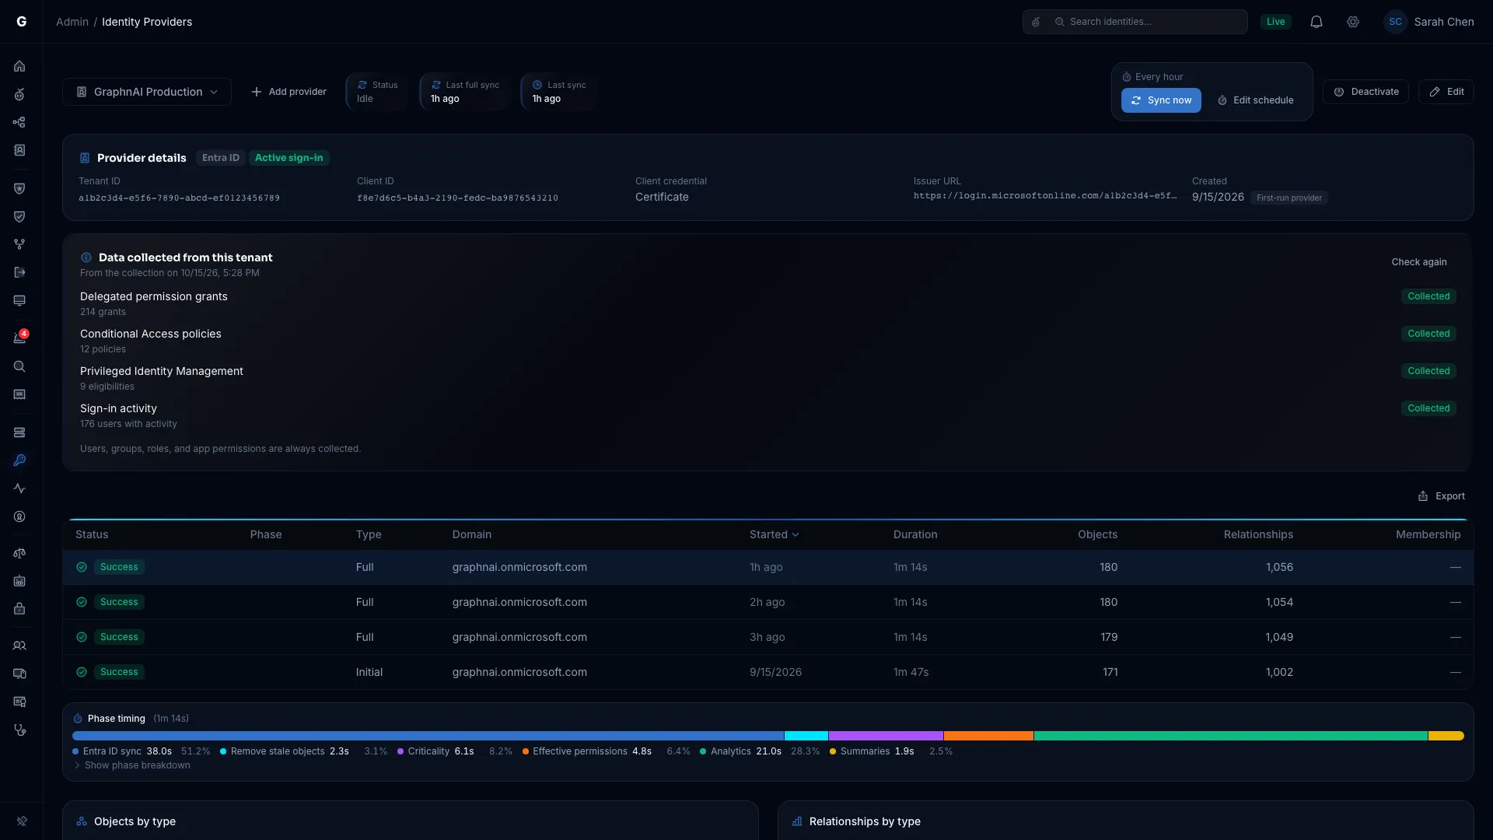Open the balance scales sidebar icon
The height and width of the screenshot is (840, 1493).
tap(19, 553)
